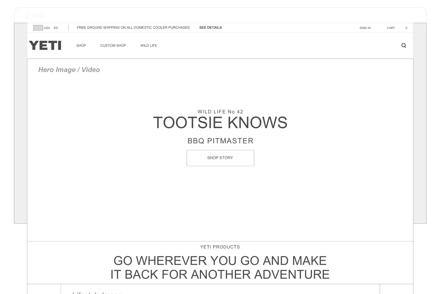The height and width of the screenshot is (294, 440).
Task: Click the TOOTSIE KNOWS headline
Action: point(220,123)
